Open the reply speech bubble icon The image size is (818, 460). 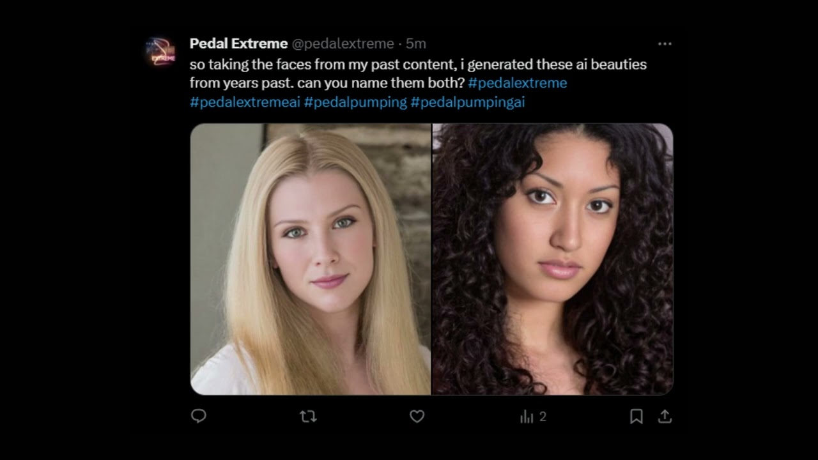coord(199,416)
